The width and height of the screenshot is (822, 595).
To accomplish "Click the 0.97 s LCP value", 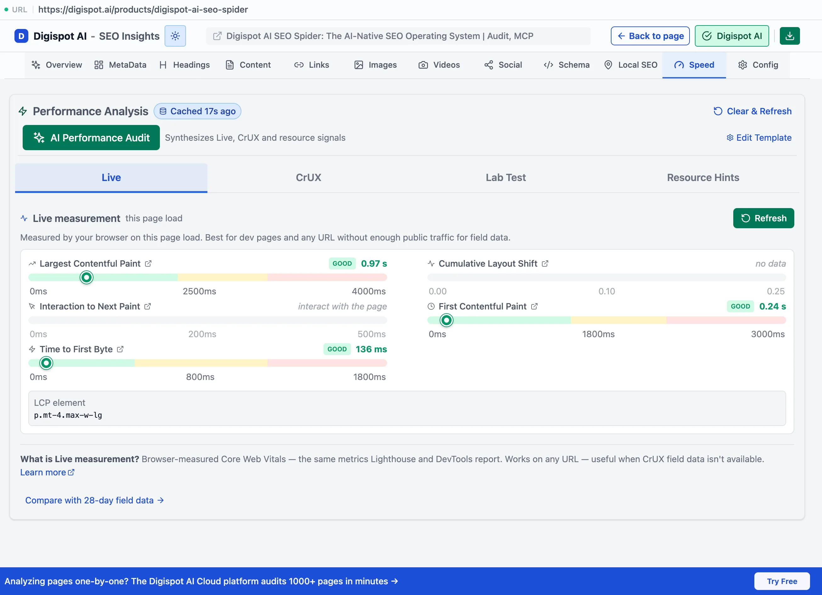I will [374, 263].
